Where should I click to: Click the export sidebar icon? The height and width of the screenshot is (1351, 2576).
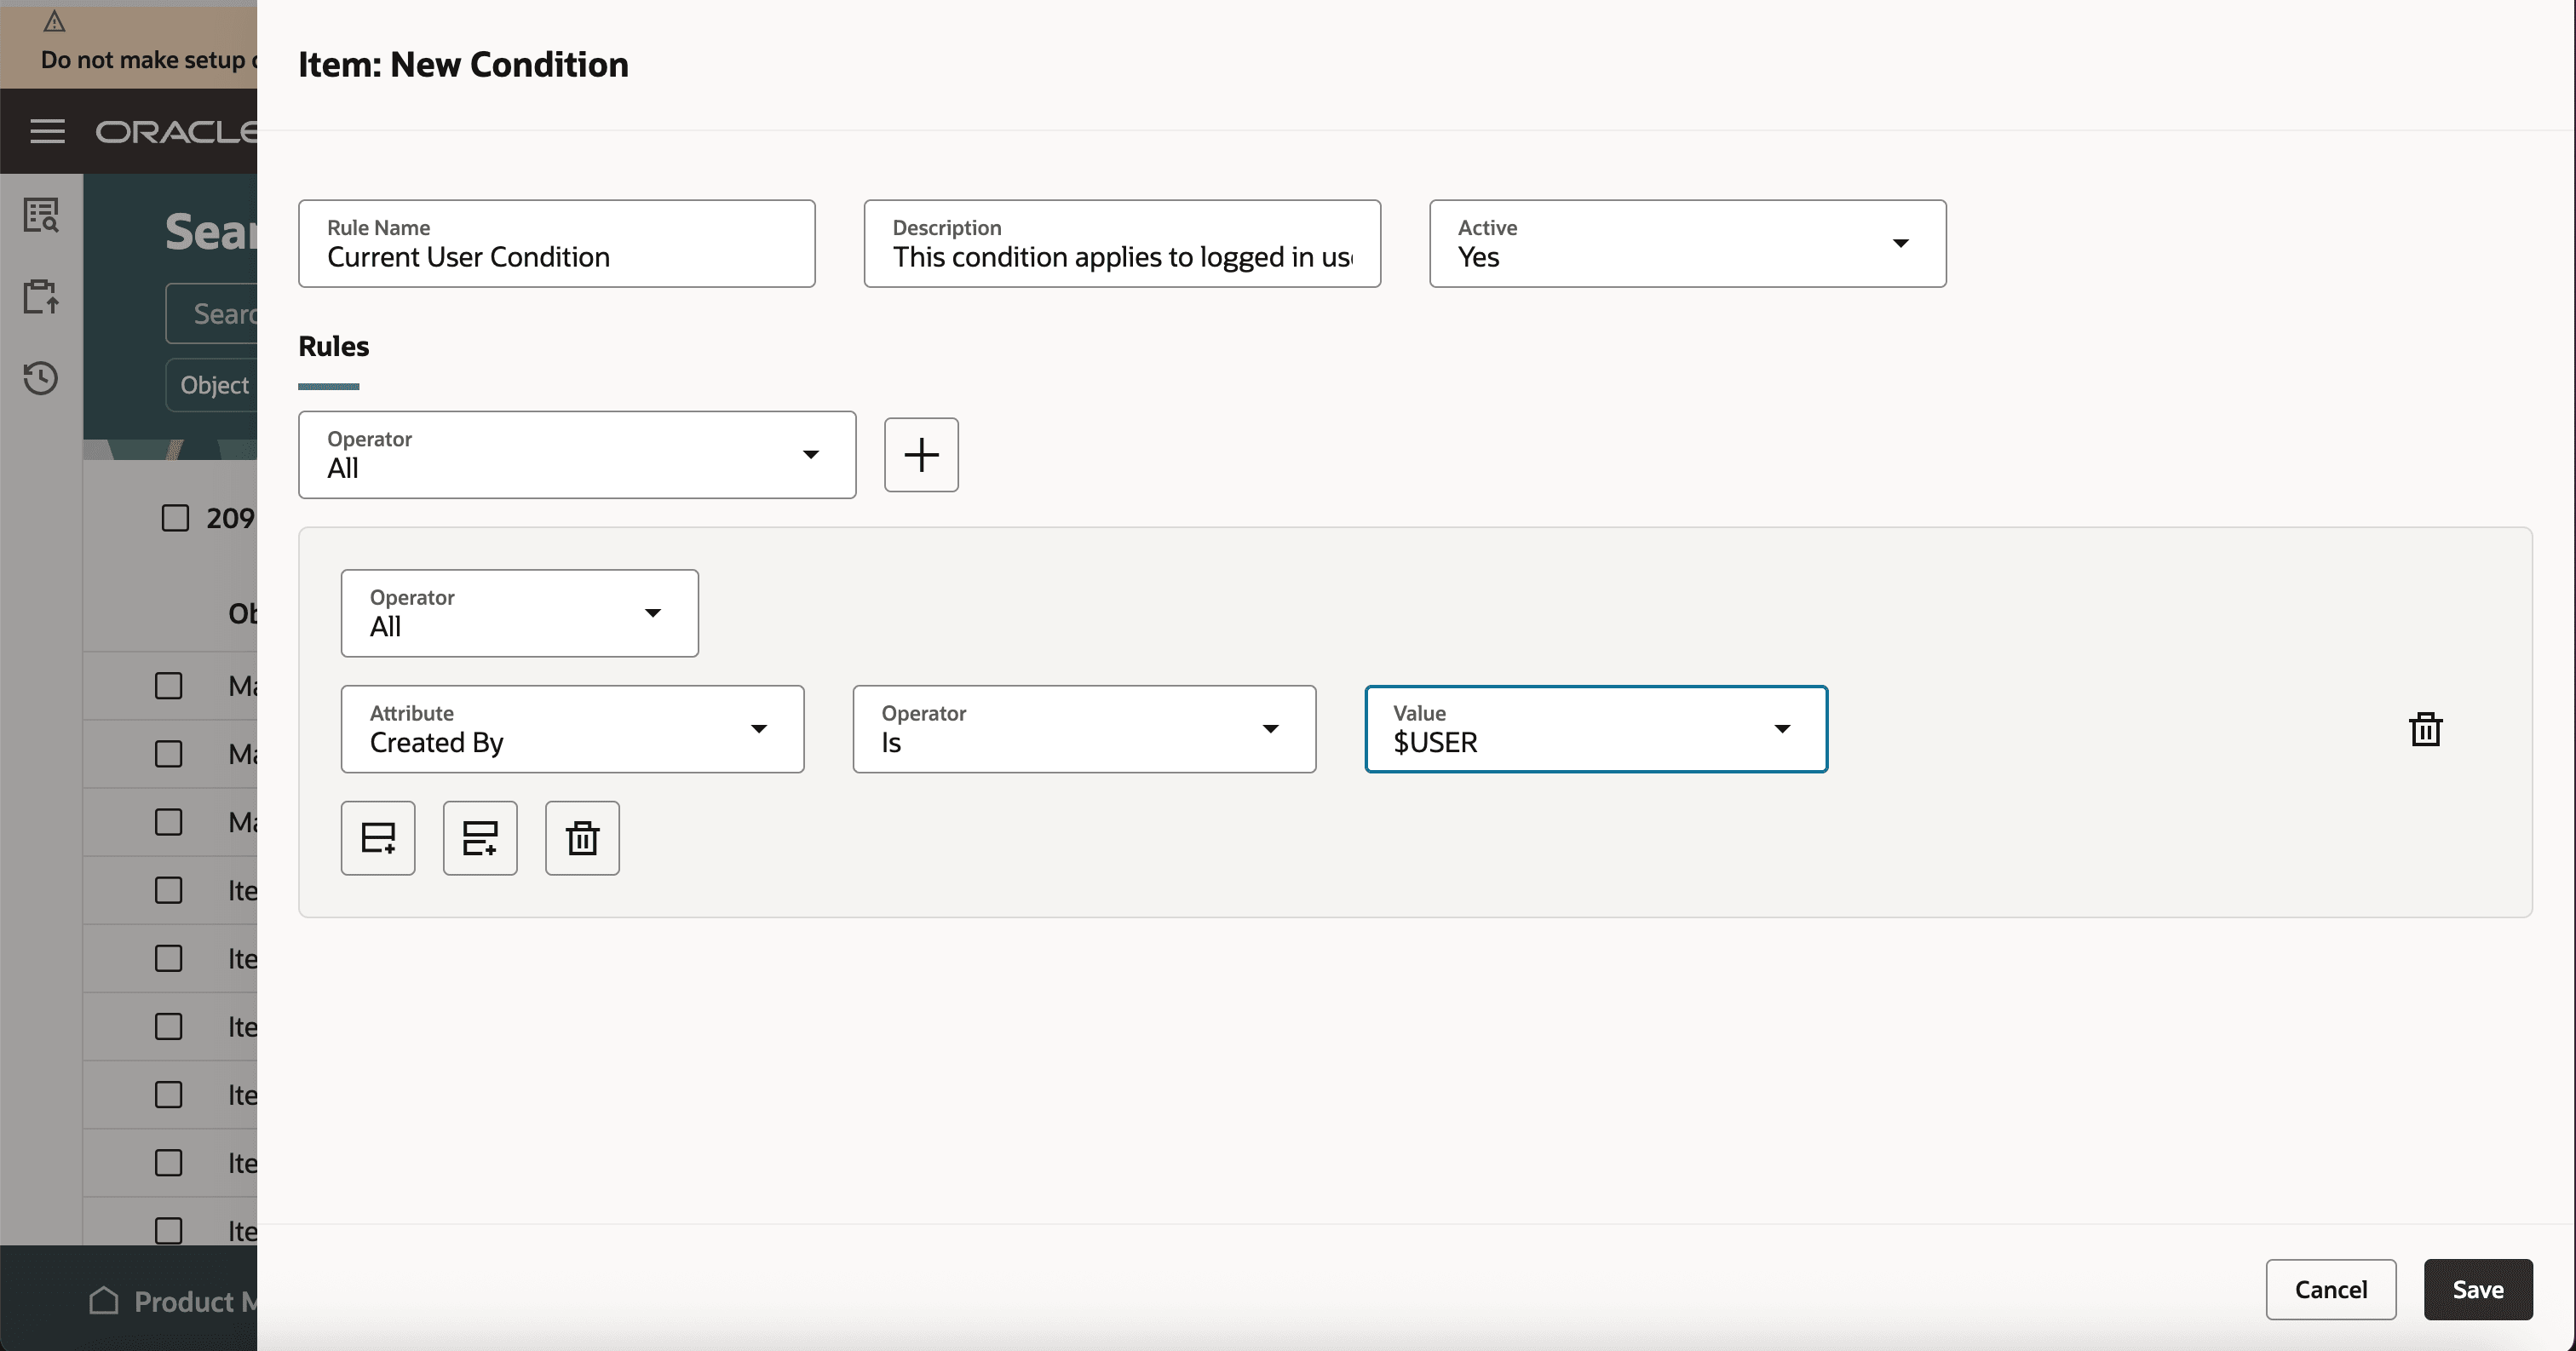click(41, 296)
